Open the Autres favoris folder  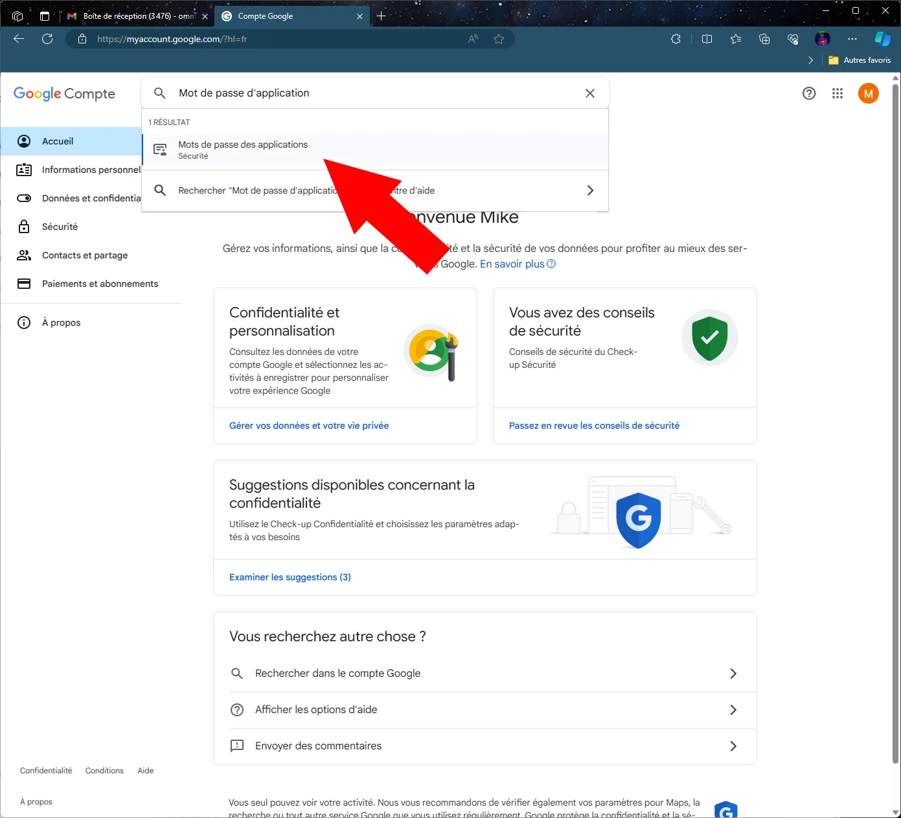click(860, 60)
